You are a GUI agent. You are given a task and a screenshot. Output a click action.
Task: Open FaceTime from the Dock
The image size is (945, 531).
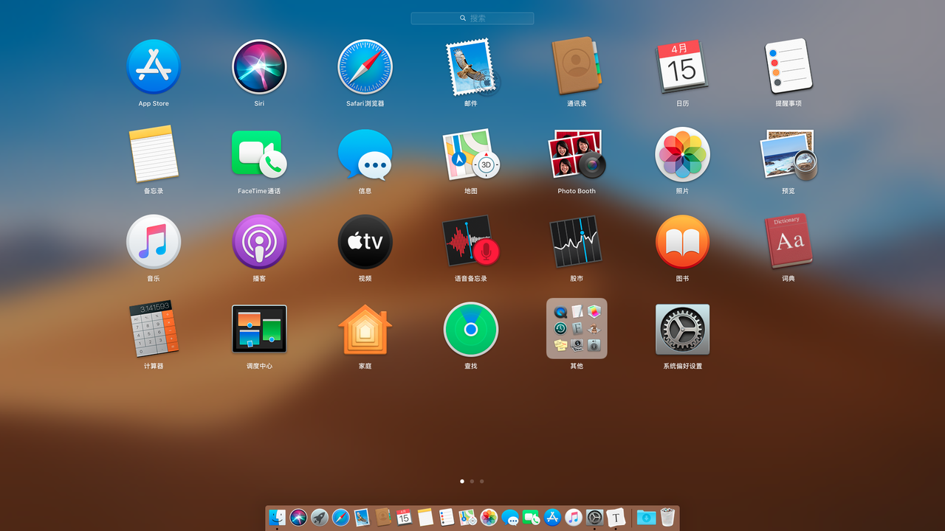tap(531, 517)
